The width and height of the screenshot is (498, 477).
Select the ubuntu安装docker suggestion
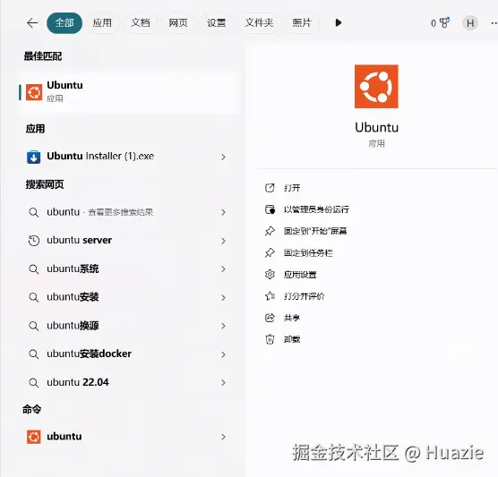tap(128, 353)
